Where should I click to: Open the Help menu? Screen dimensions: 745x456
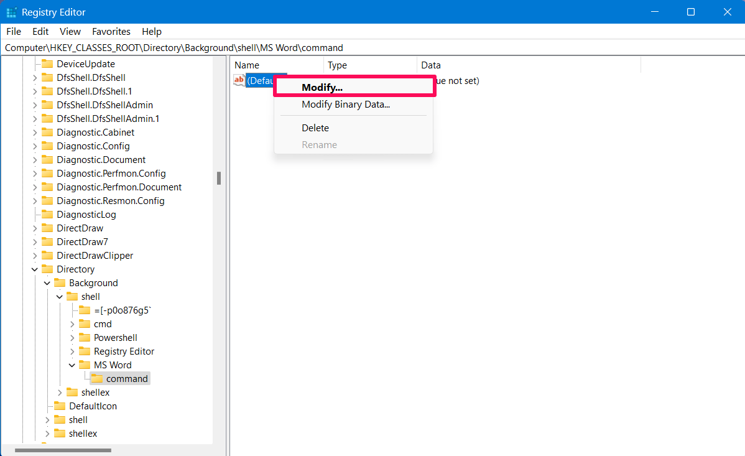(x=152, y=31)
